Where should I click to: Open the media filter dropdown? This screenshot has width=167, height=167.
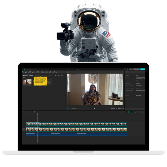(x=62, y=75)
